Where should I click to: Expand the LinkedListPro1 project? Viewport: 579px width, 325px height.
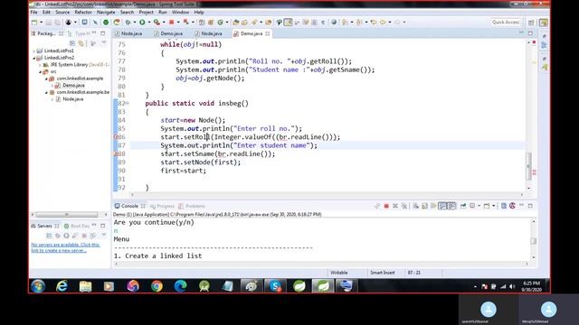pyautogui.click(x=34, y=51)
